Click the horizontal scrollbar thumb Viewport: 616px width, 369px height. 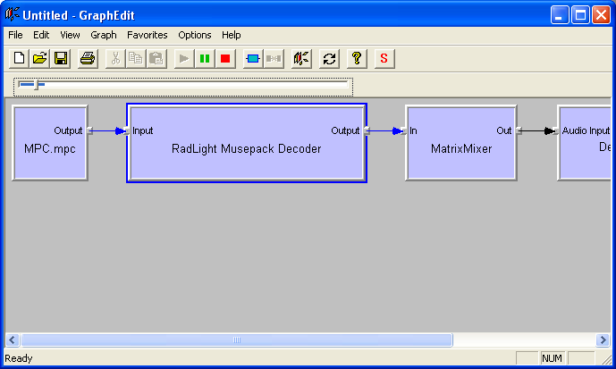click(237, 340)
